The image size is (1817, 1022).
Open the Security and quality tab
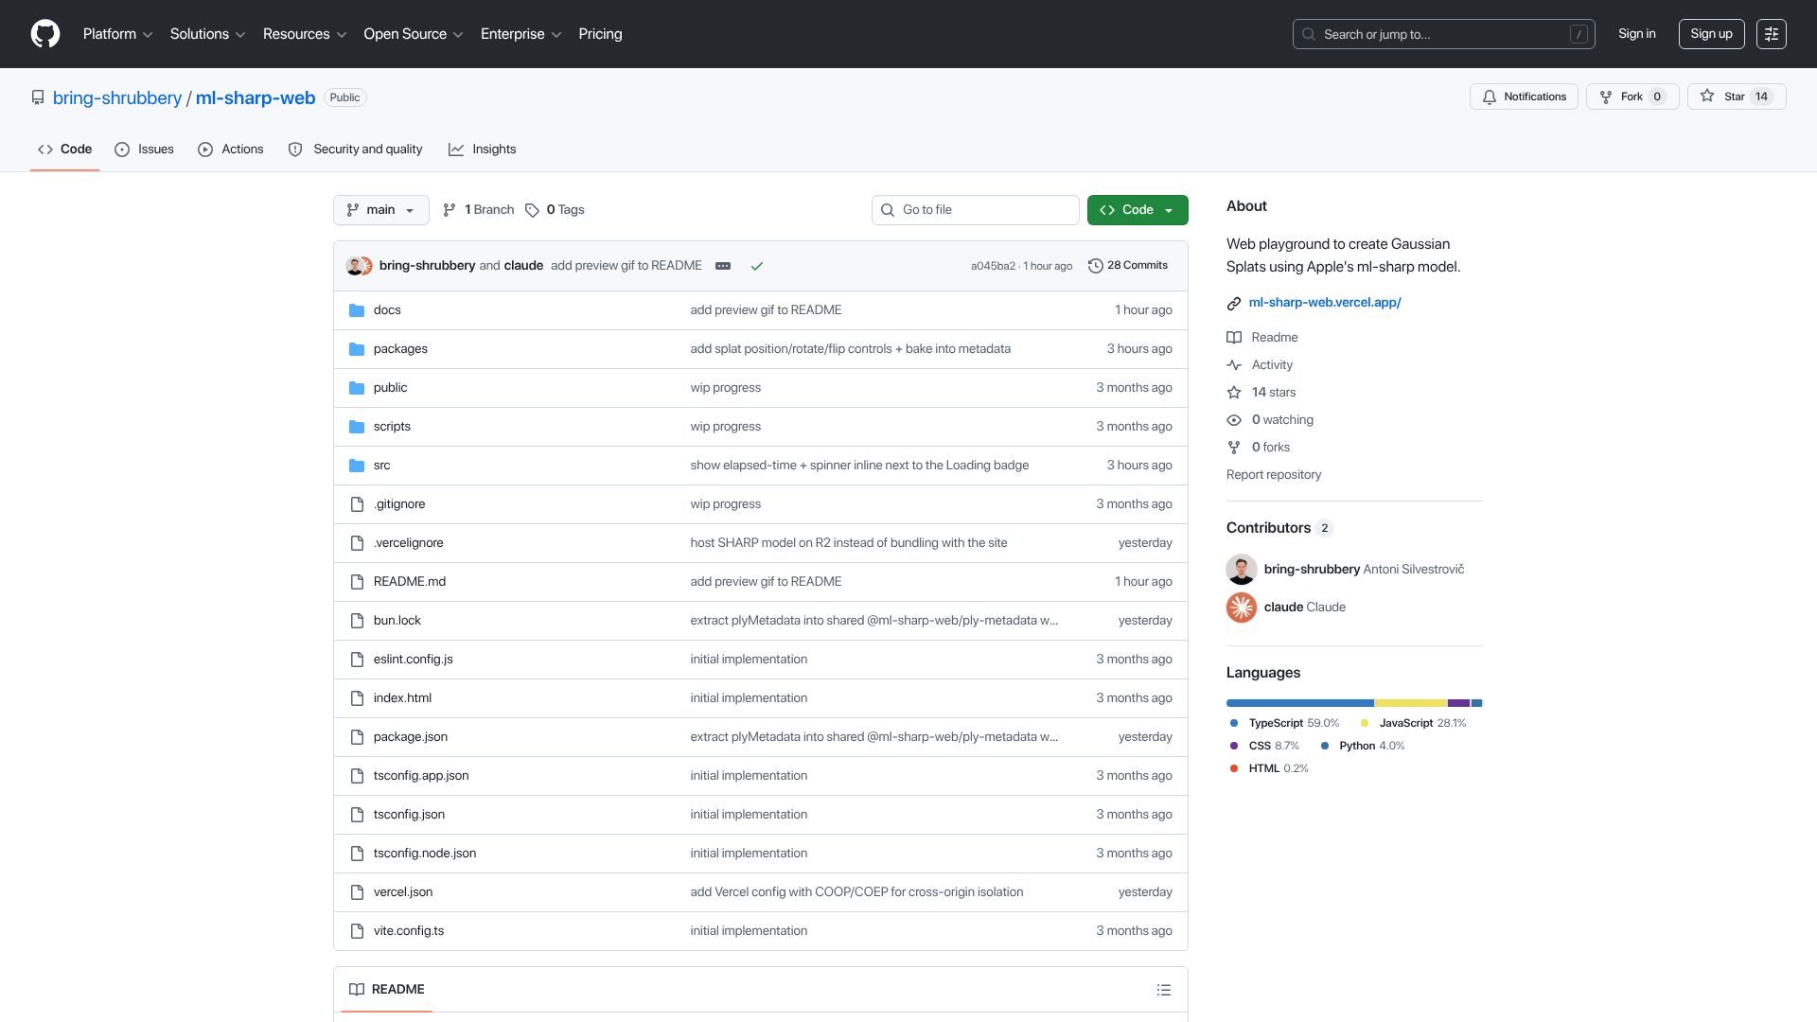click(x=355, y=150)
